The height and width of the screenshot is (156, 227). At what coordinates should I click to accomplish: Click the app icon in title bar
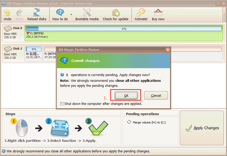click(4, 3)
